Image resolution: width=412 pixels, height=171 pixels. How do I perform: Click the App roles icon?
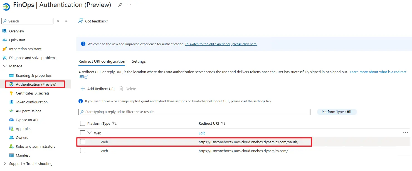tap(11, 129)
